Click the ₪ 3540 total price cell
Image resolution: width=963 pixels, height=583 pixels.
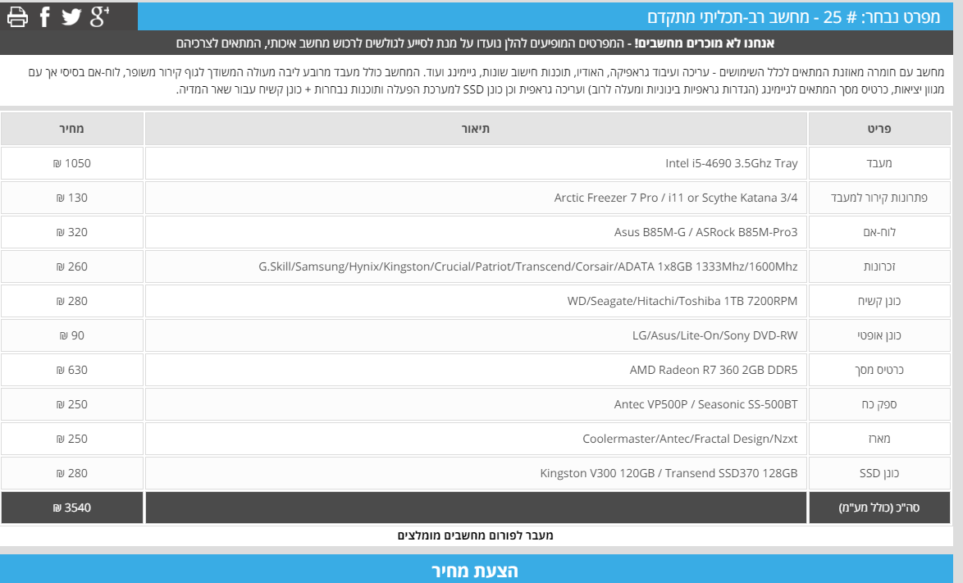tap(72, 508)
